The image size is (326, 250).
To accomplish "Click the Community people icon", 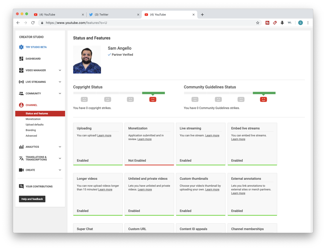I will pyautogui.click(x=21, y=93).
